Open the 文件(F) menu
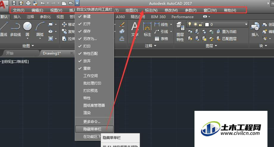Screen dimensions: 274x147 (x=19, y=10)
